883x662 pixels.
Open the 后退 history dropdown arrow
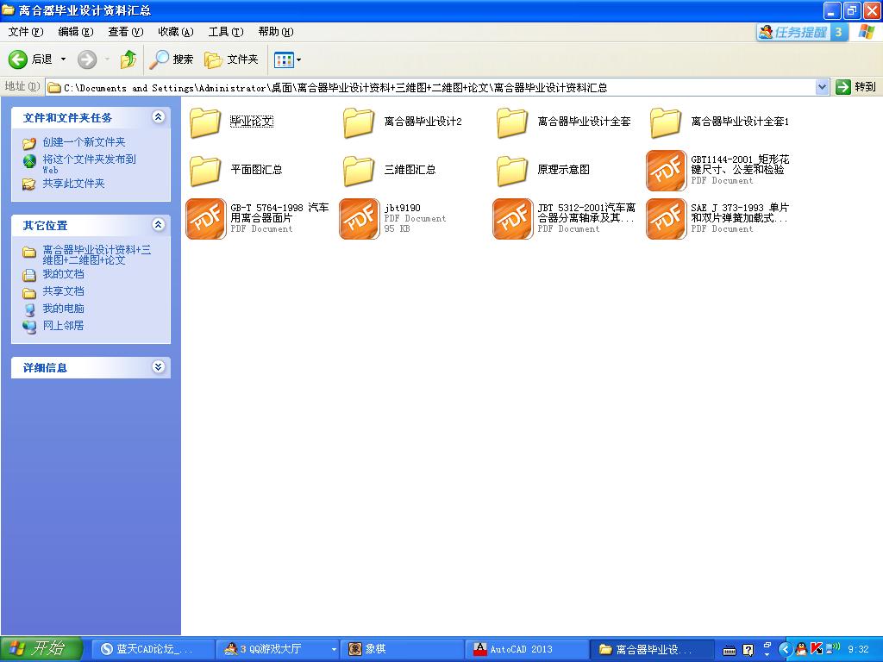point(63,59)
